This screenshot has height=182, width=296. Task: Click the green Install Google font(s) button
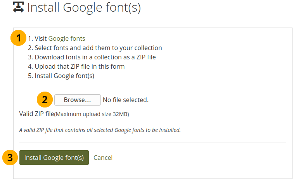click(54, 158)
